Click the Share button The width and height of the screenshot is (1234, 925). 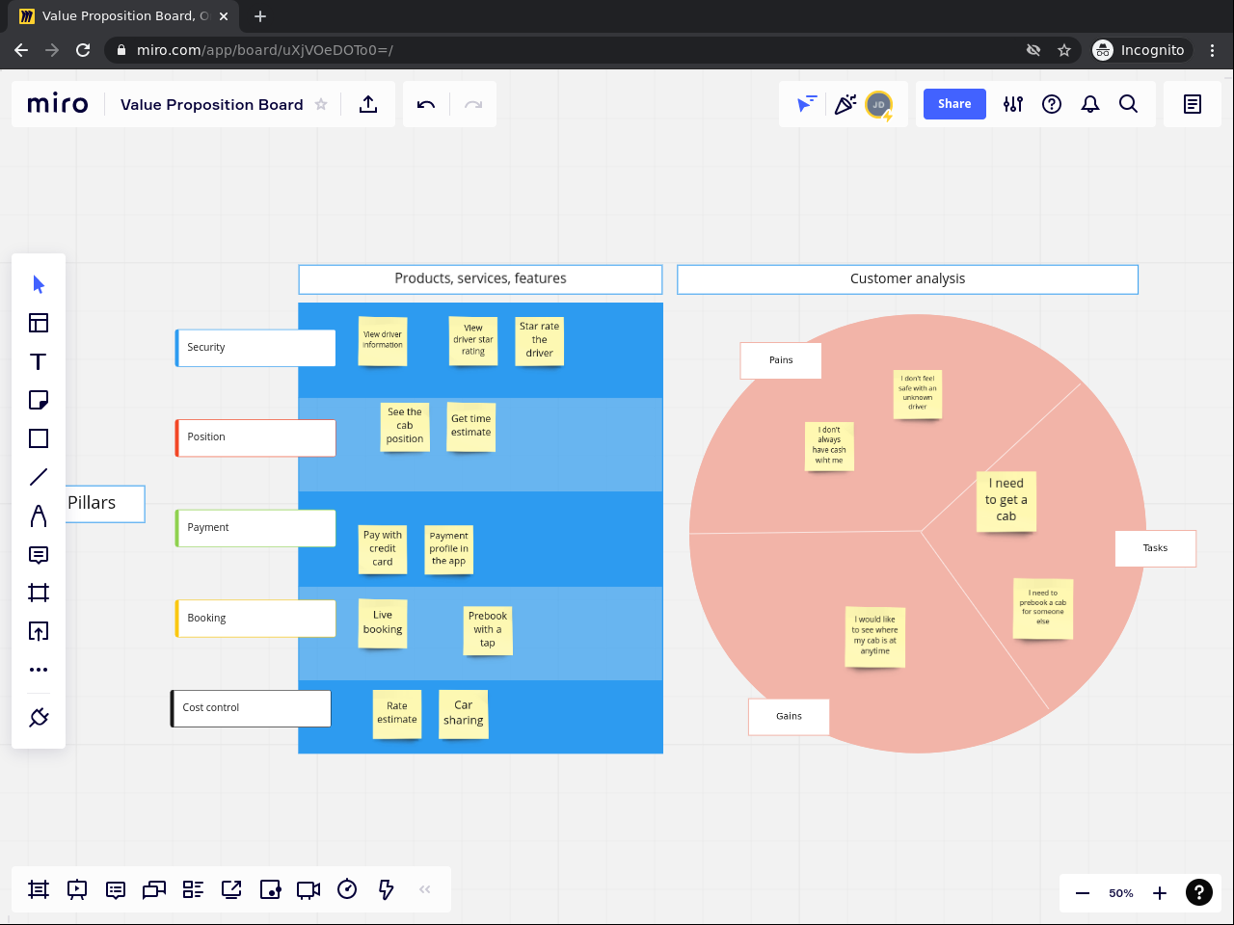954,104
